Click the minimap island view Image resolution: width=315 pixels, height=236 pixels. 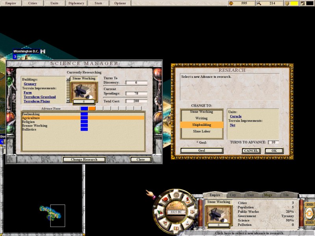[50, 213]
